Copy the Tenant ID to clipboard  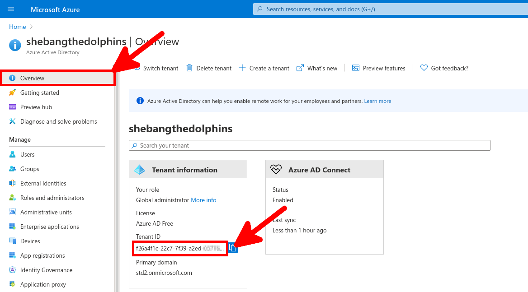232,248
